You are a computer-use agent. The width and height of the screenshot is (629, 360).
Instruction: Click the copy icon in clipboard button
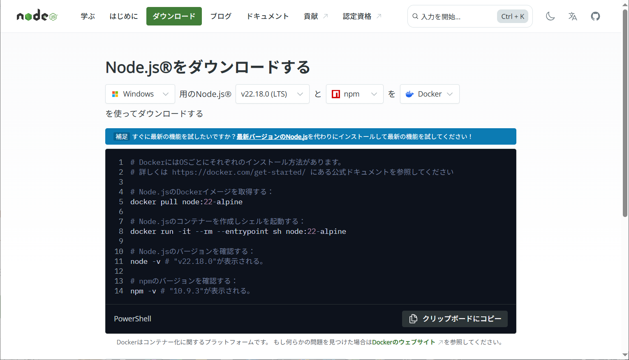[413, 319]
